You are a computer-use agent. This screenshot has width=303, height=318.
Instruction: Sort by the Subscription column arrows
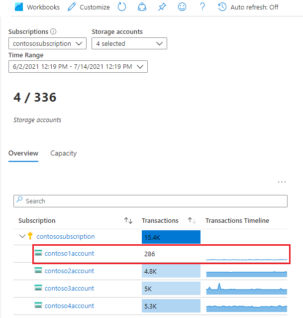[x=128, y=221]
